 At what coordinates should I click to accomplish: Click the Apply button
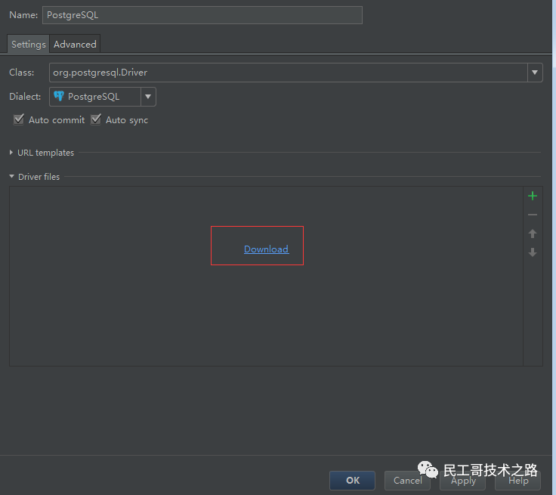click(x=463, y=481)
